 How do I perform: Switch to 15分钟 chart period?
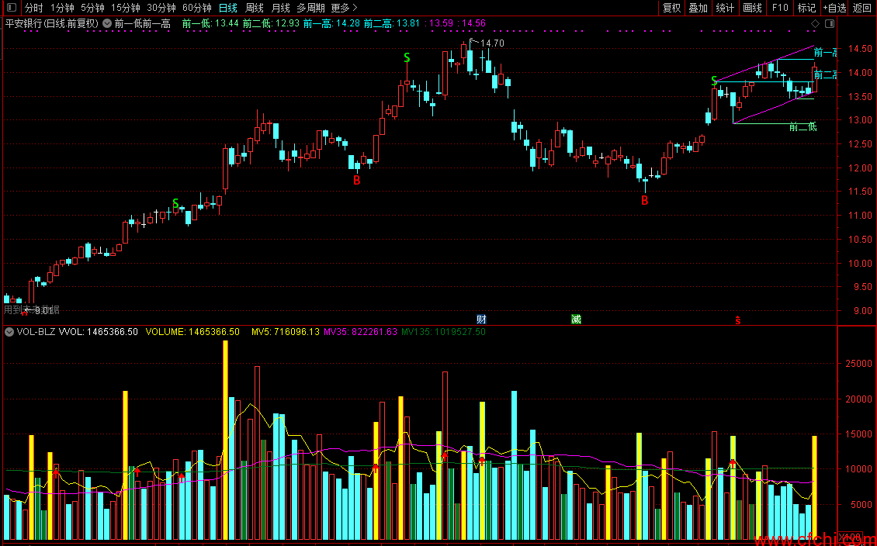(x=125, y=8)
